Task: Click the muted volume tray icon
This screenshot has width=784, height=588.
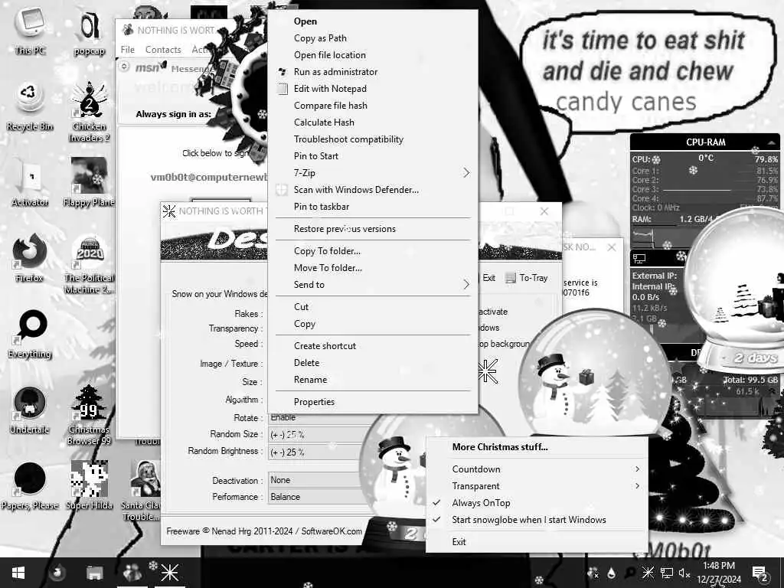Action: coord(684,573)
